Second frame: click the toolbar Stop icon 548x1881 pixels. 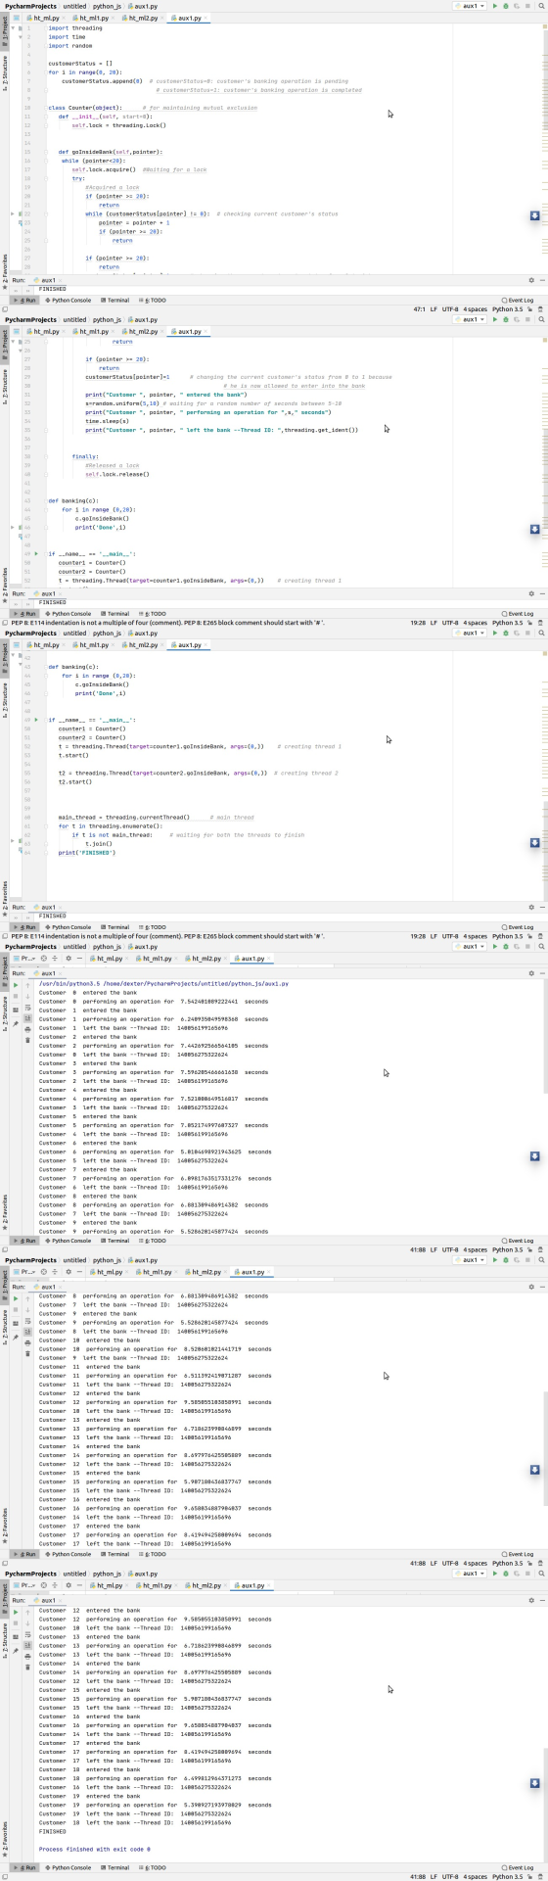pyautogui.click(x=527, y=319)
